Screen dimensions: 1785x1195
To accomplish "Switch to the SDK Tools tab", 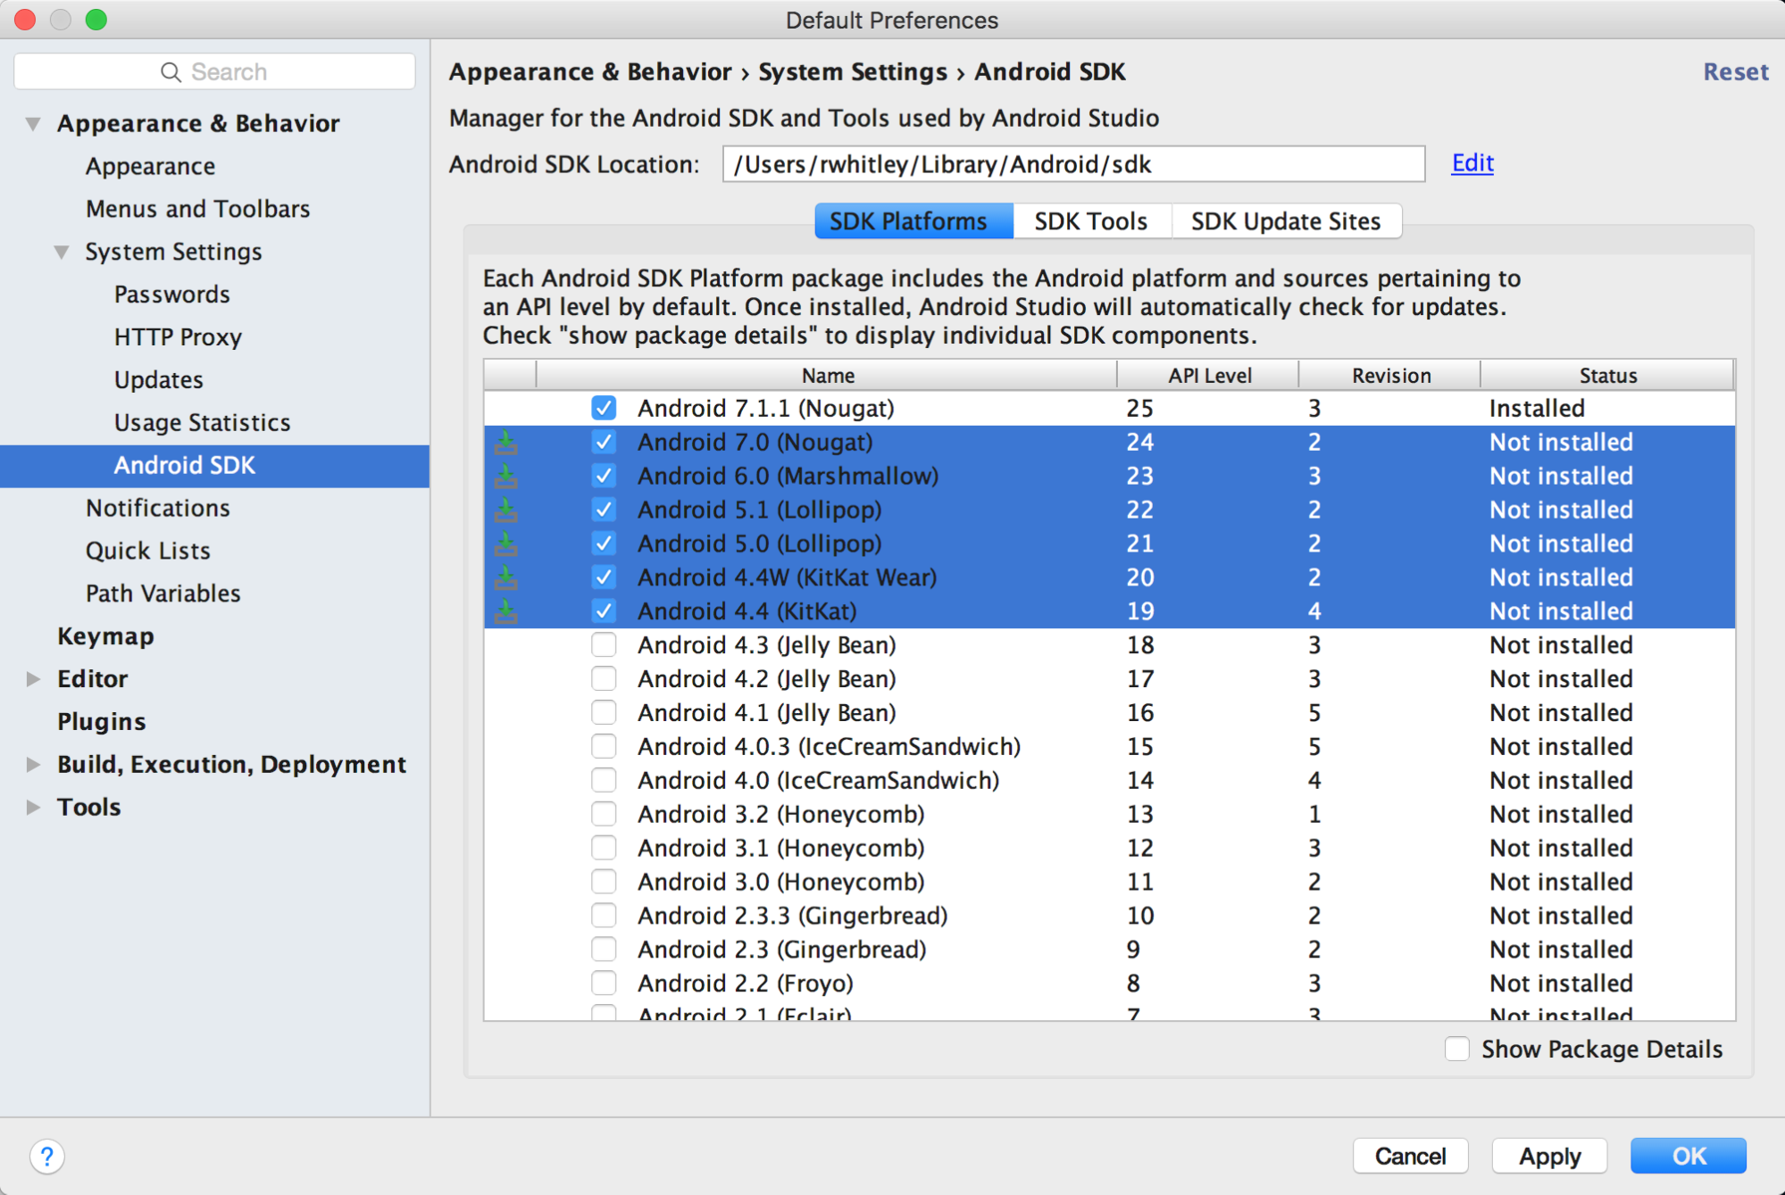I will point(1090,220).
